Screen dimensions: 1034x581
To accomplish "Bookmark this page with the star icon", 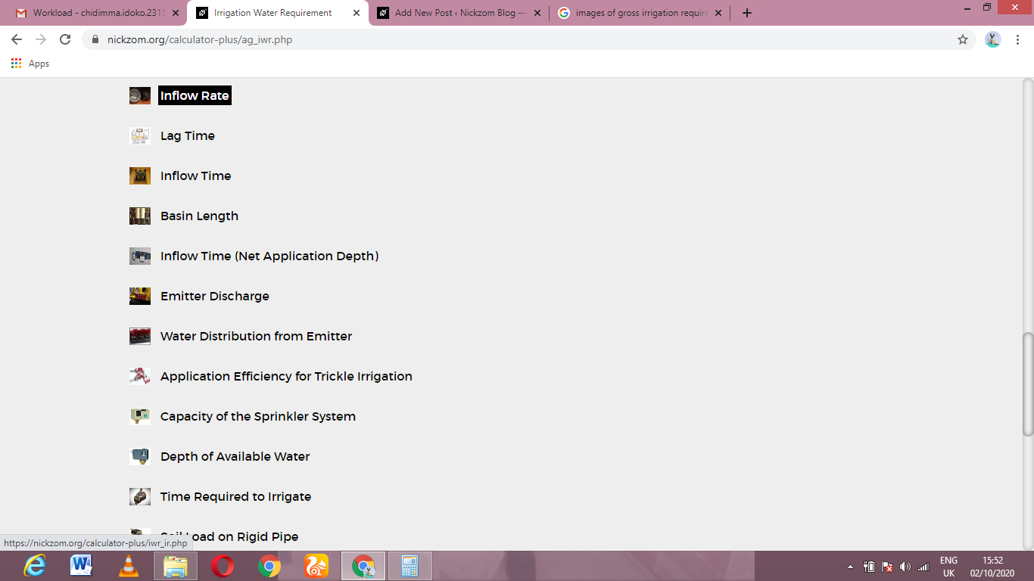I will [x=963, y=39].
